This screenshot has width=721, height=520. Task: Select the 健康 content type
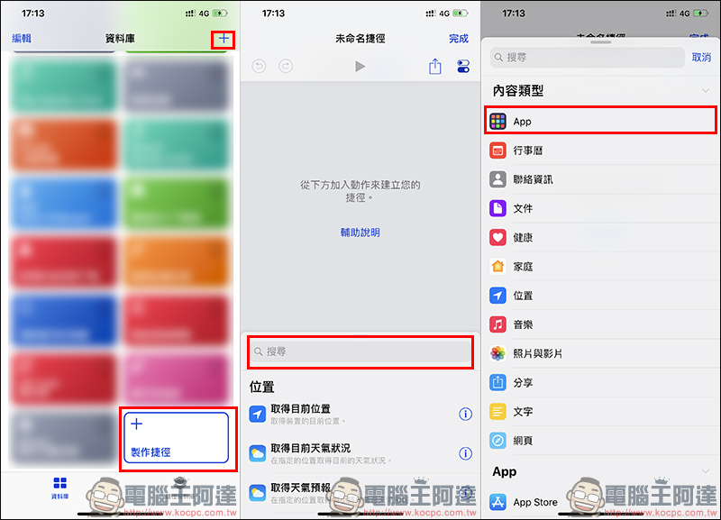[x=600, y=237]
